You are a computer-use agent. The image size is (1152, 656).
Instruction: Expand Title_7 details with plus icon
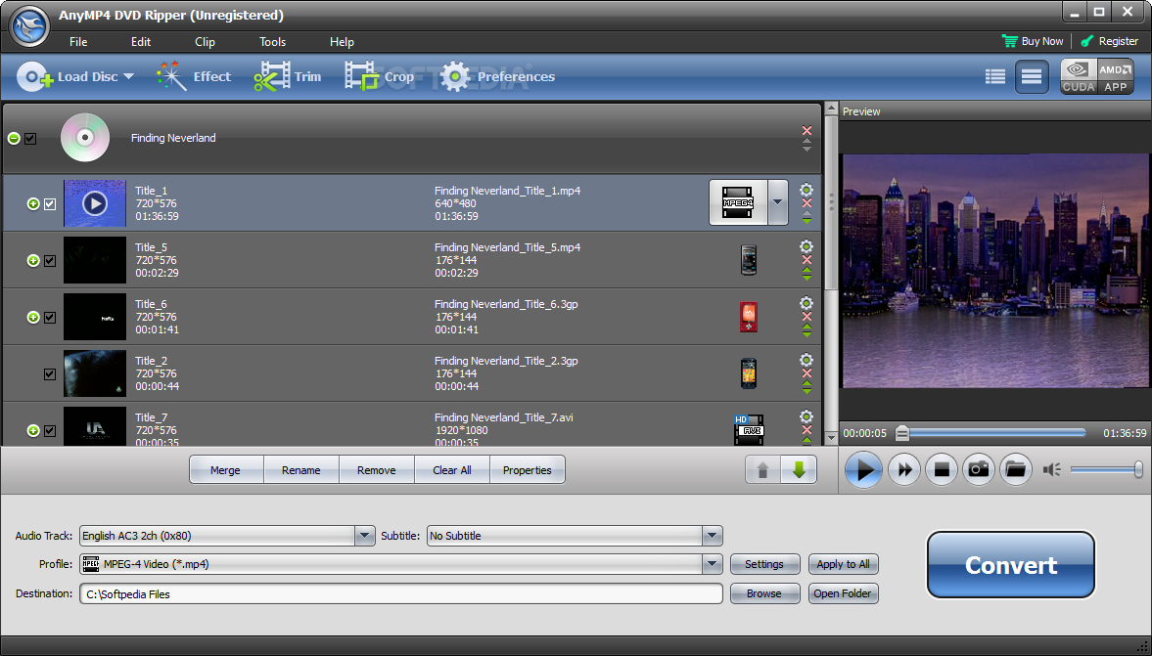[33, 431]
